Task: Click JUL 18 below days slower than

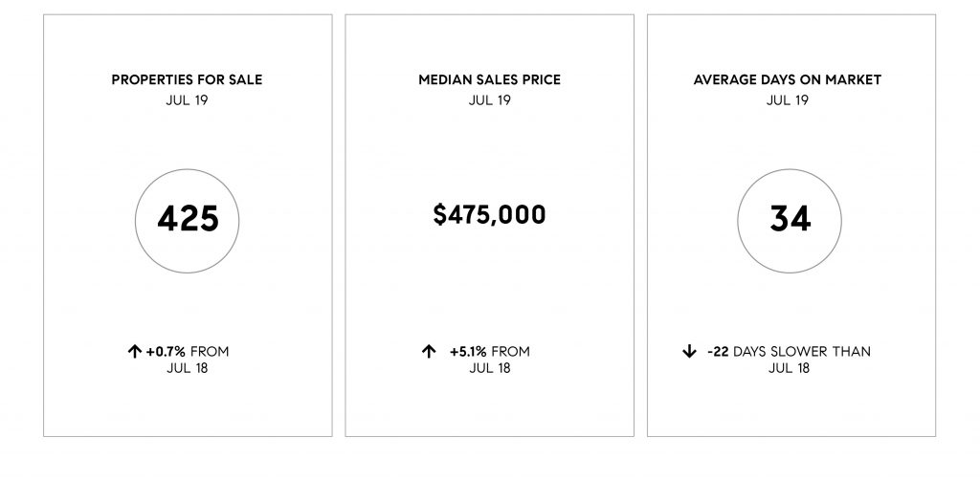Action: 789,368
